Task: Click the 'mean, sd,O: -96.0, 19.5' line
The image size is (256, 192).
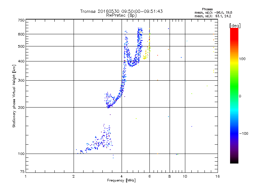Action: (x=213, y=12)
